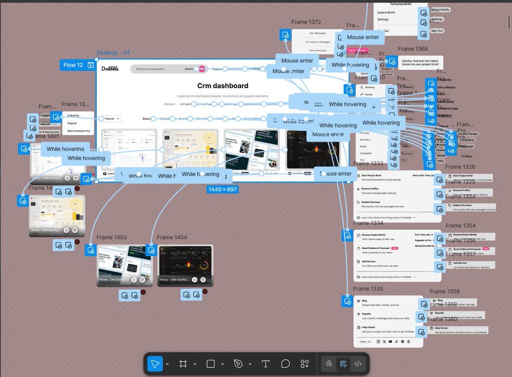Select the Pen tool

click(x=238, y=364)
